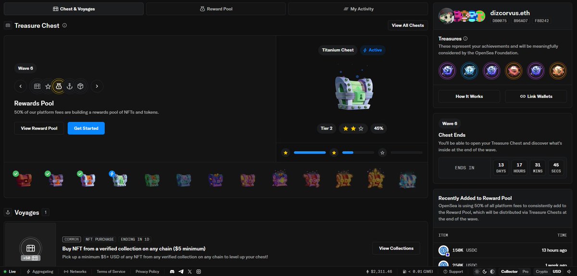The height and width of the screenshot is (276, 577).
Task: Select the third completed chest with orange front
Action: point(88,180)
